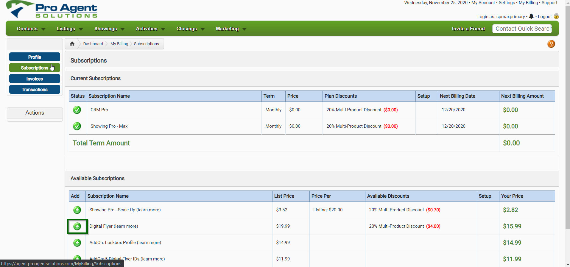Open learn more for Showing Pro - Scale Up
This screenshot has height=267, width=570.
(148, 210)
